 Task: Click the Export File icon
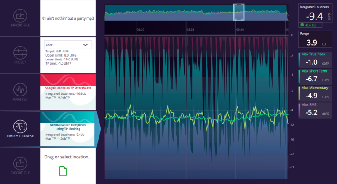coord(20,163)
